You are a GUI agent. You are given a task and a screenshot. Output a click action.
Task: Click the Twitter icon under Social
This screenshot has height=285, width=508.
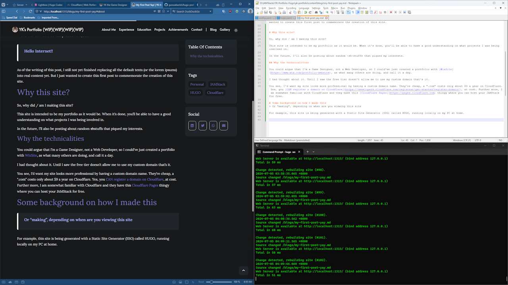tap(202, 125)
